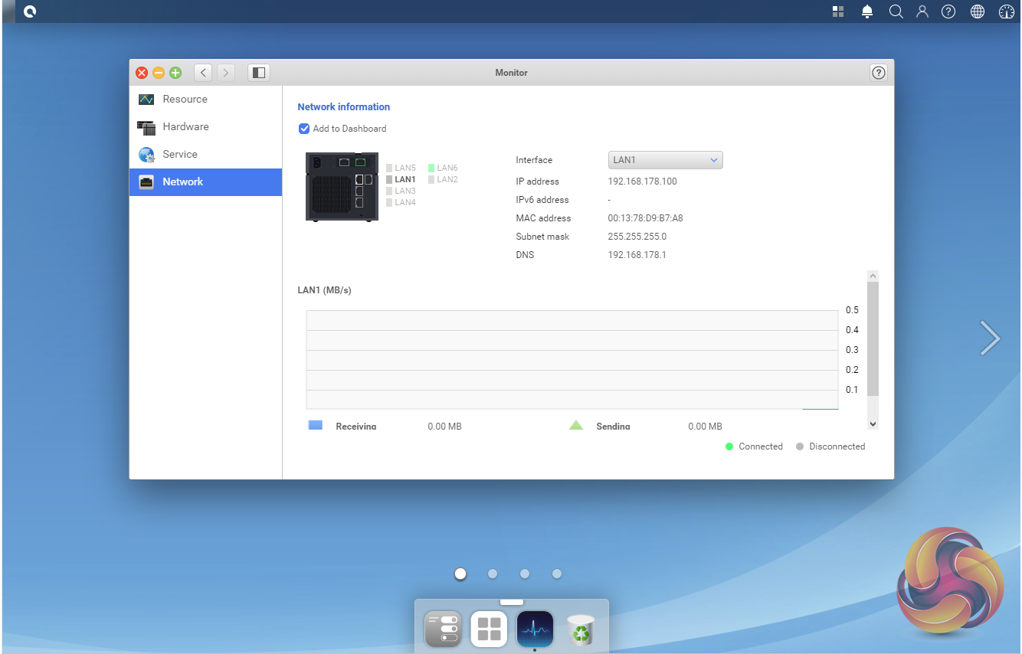Open the language globe icon
This screenshot has width=1022, height=654.
pyautogui.click(x=978, y=11)
